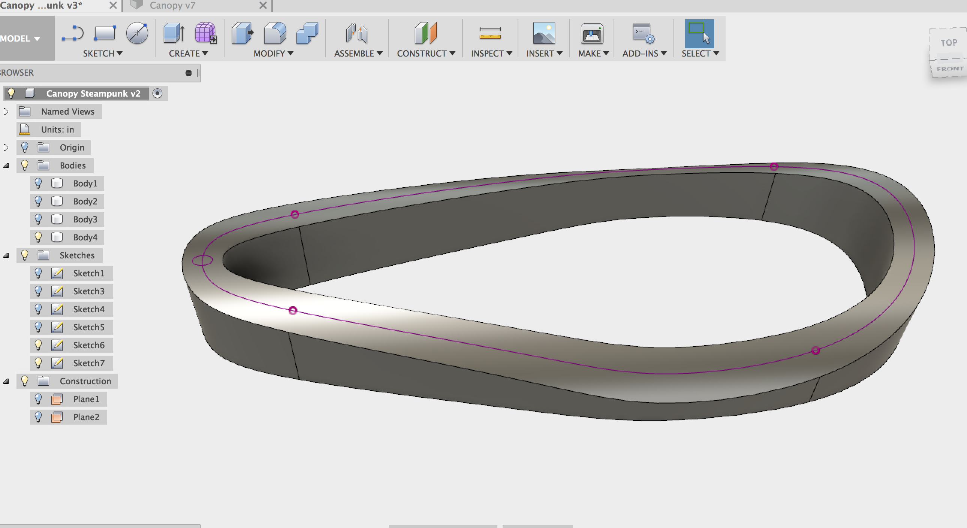Viewport: 967px width, 528px height.
Task: Toggle visibility of Plane1
Action: click(x=38, y=399)
